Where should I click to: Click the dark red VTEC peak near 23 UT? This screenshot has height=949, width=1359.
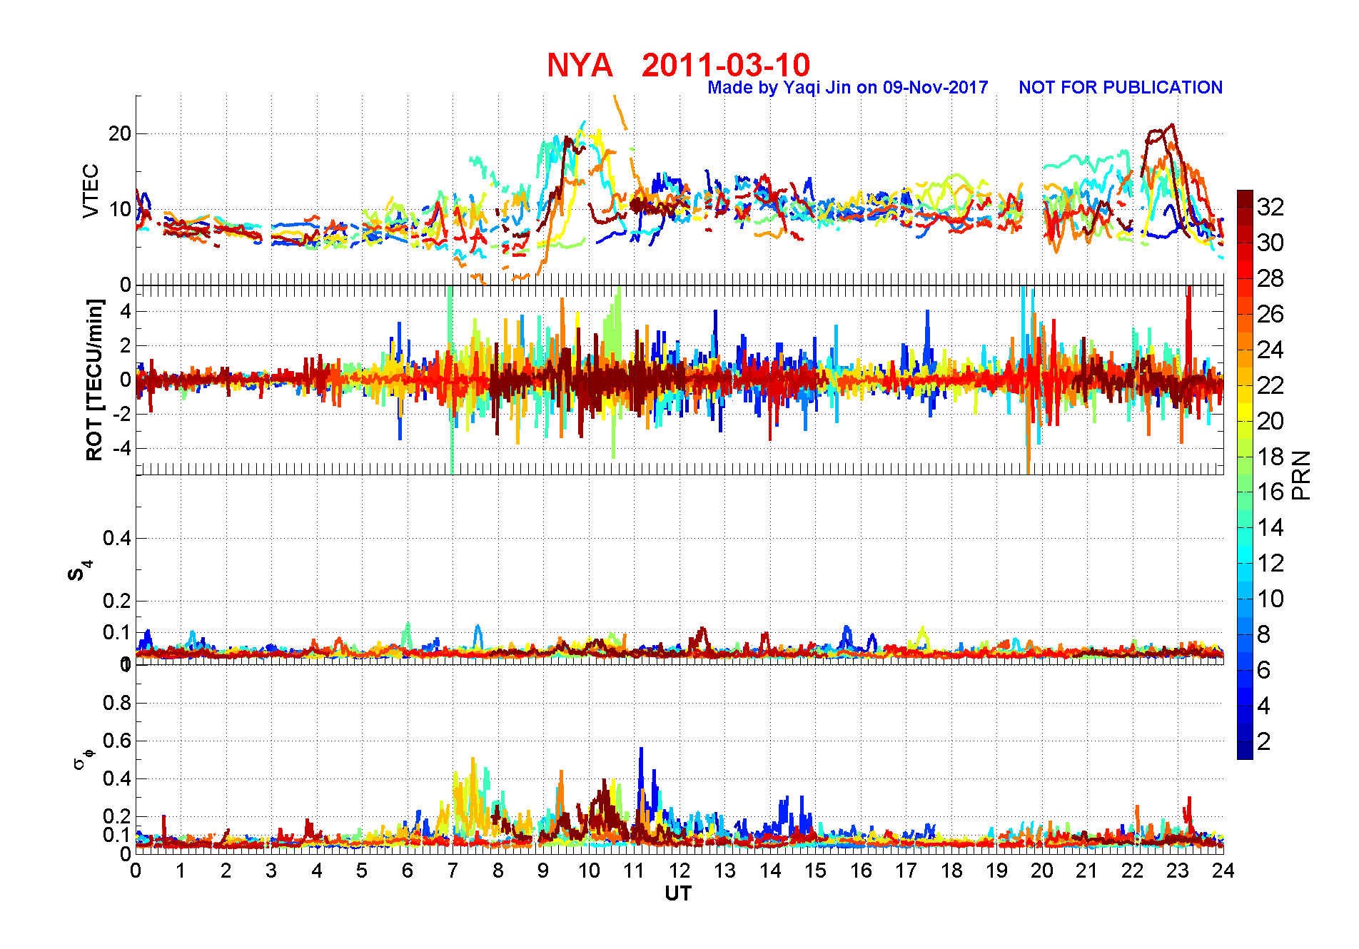(1171, 127)
